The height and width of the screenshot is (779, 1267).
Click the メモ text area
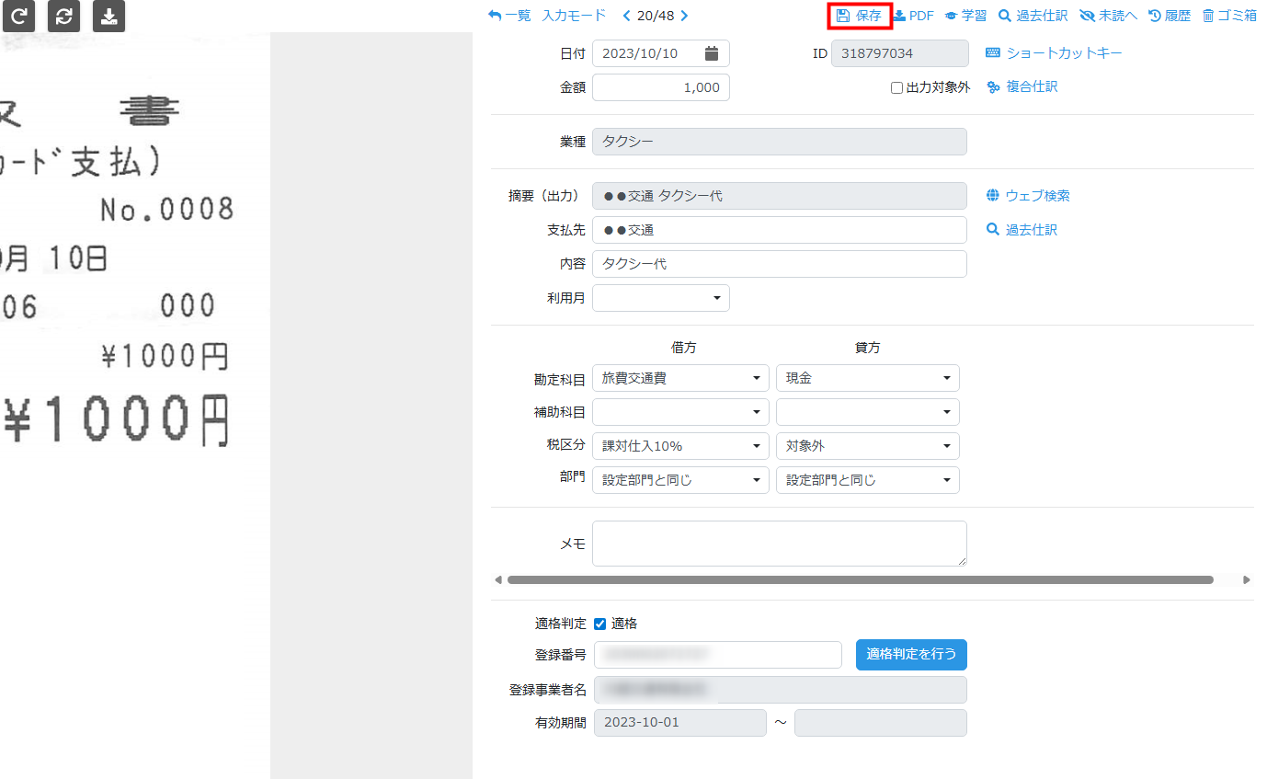779,544
